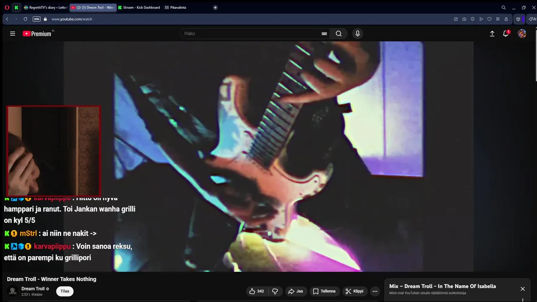
Task: Open more actions three-dot menu
Action: tap(375, 291)
